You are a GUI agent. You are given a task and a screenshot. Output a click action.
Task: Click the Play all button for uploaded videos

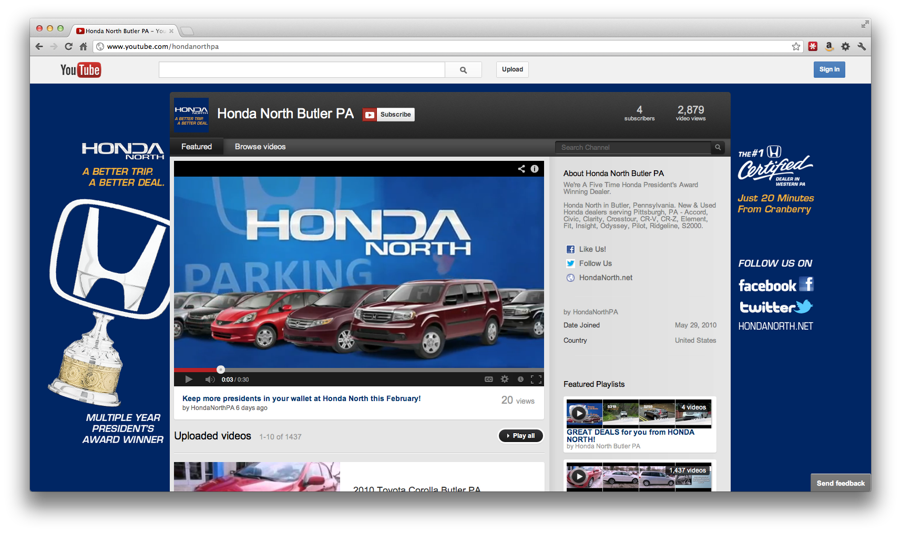tap(520, 436)
